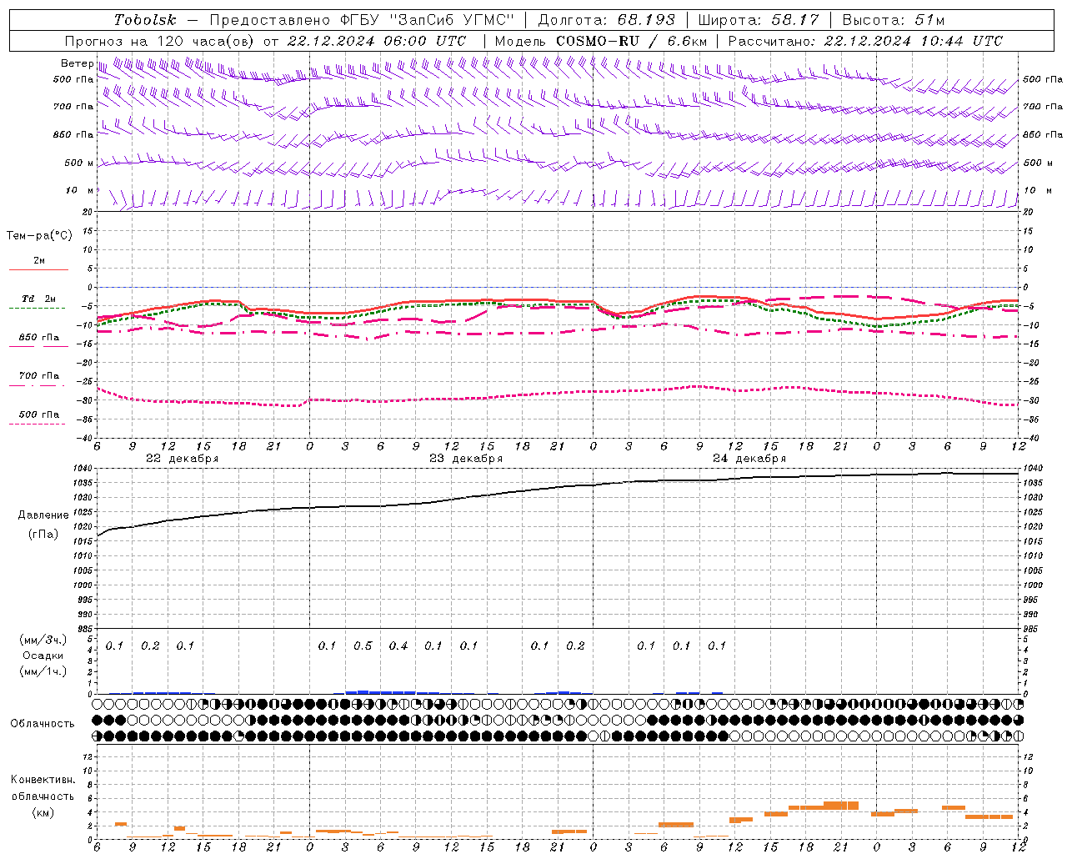The height and width of the screenshot is (854, 1067).
Task: Click the Высота: 51м header field
Action: pos(894,20)
